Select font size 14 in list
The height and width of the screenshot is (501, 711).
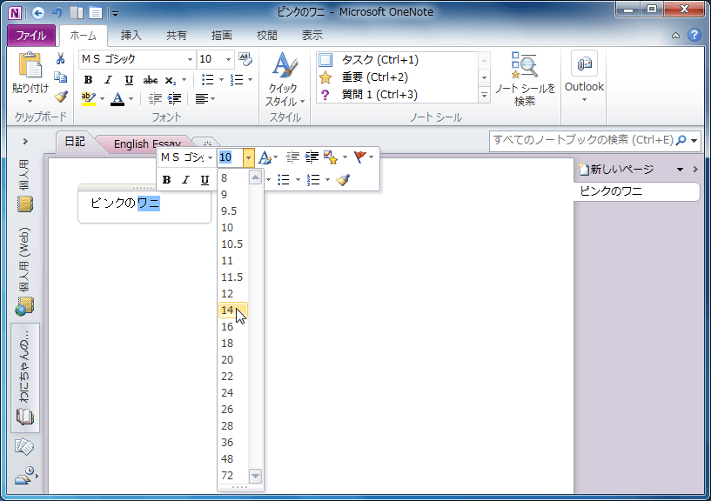pyautogui.click(x=233, y=311)
